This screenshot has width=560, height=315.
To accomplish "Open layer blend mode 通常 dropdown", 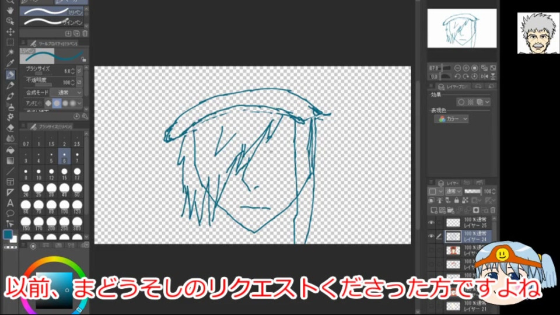I will coord(454,191).
